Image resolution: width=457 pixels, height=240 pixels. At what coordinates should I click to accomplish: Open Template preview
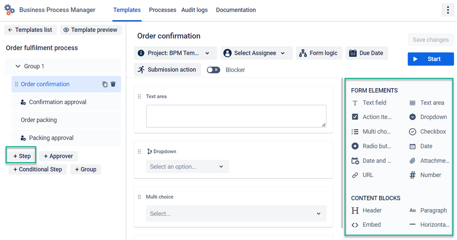pyautogui.click(x=91, y=30)
